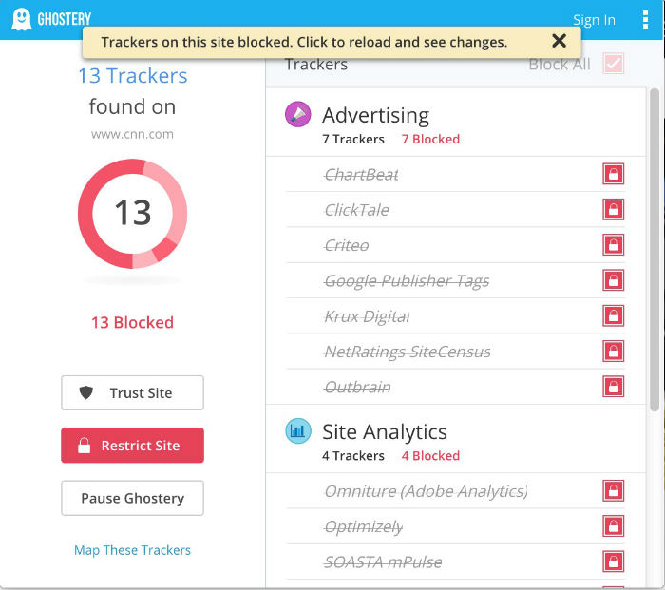Click the Krux Digital lock icon
This screenshot has height=590, width=665.
point(614,315)
